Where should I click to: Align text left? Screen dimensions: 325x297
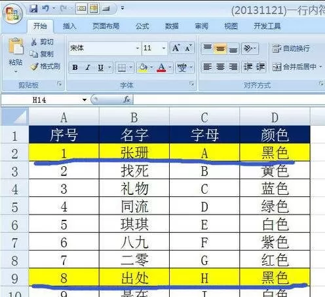[x=208, y=67]
